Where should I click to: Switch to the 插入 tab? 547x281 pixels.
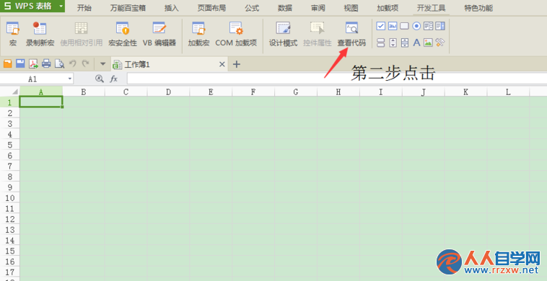point(171,8)
